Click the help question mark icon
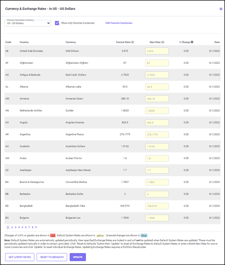Image resolution: width=225 pixels, height=265 pixels. coord(221,9)
